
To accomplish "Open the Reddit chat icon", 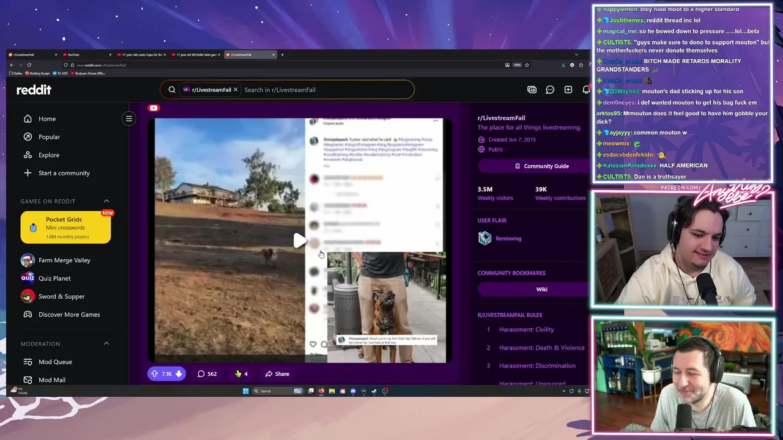I will click(550, 90).
